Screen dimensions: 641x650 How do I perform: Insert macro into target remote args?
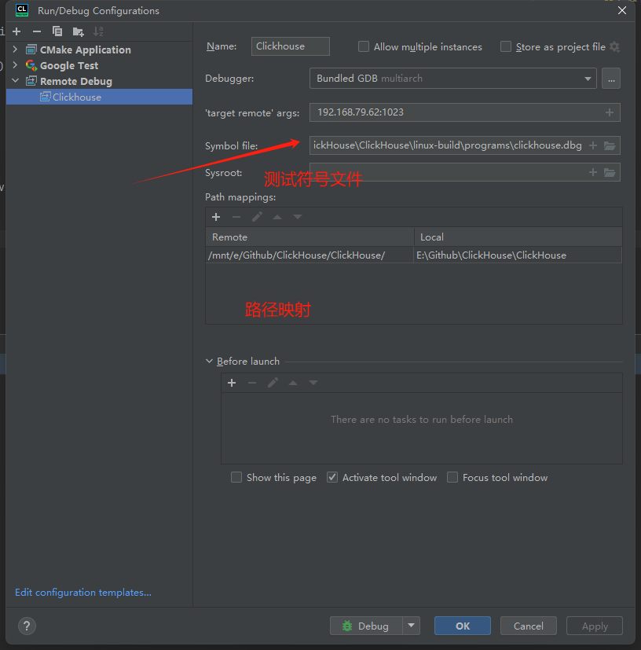[x=610, y=112]
